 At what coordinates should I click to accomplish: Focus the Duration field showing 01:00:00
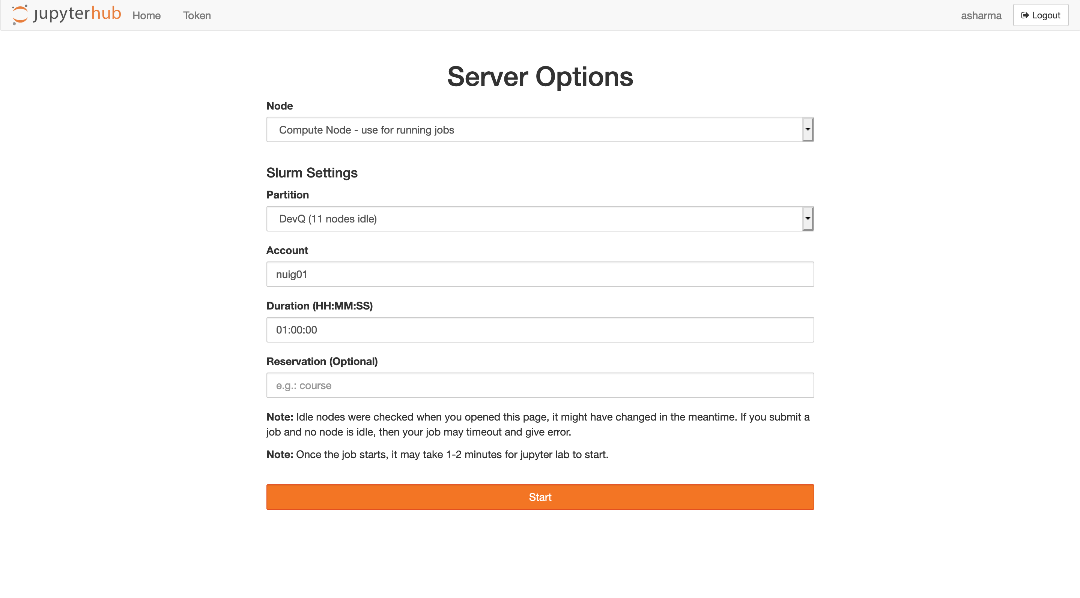coord(540,330)
